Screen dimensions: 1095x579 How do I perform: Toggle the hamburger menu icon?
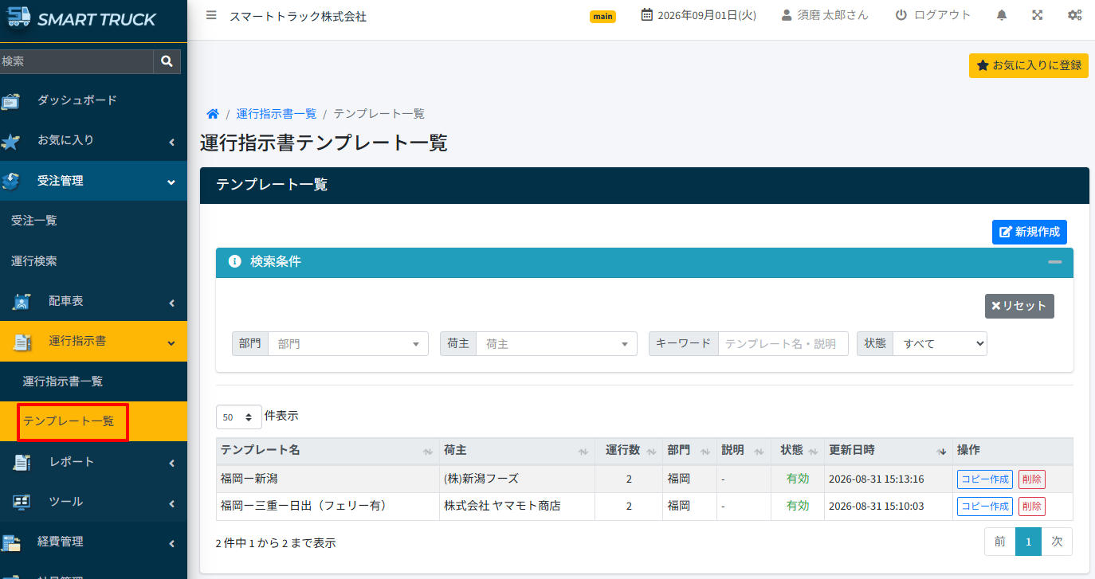pos(211,15)
